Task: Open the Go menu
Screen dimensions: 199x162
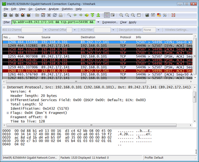Action: click(x=31, y=9)
